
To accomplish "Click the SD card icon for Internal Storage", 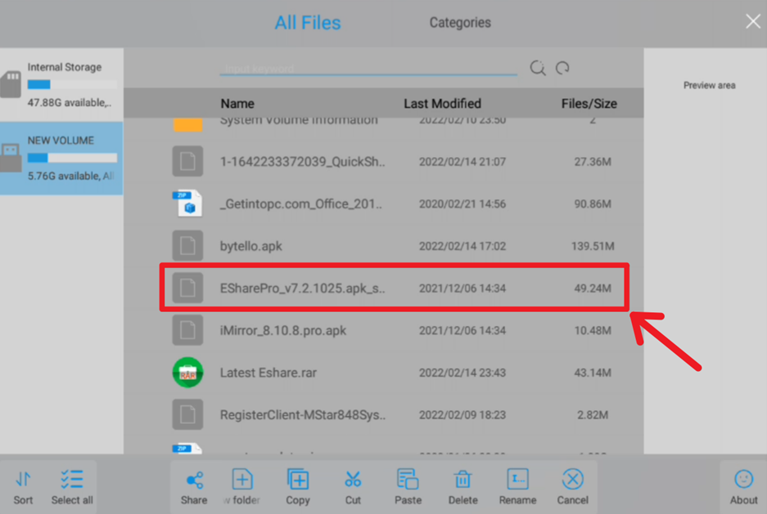I will point(11,83).
